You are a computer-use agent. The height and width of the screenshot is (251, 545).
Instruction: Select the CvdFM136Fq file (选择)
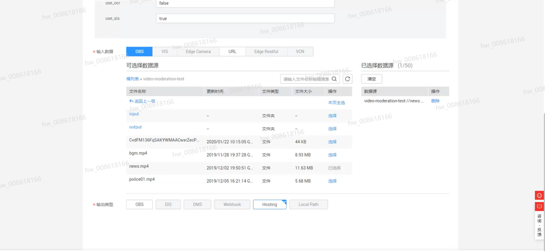coord(332,142)
